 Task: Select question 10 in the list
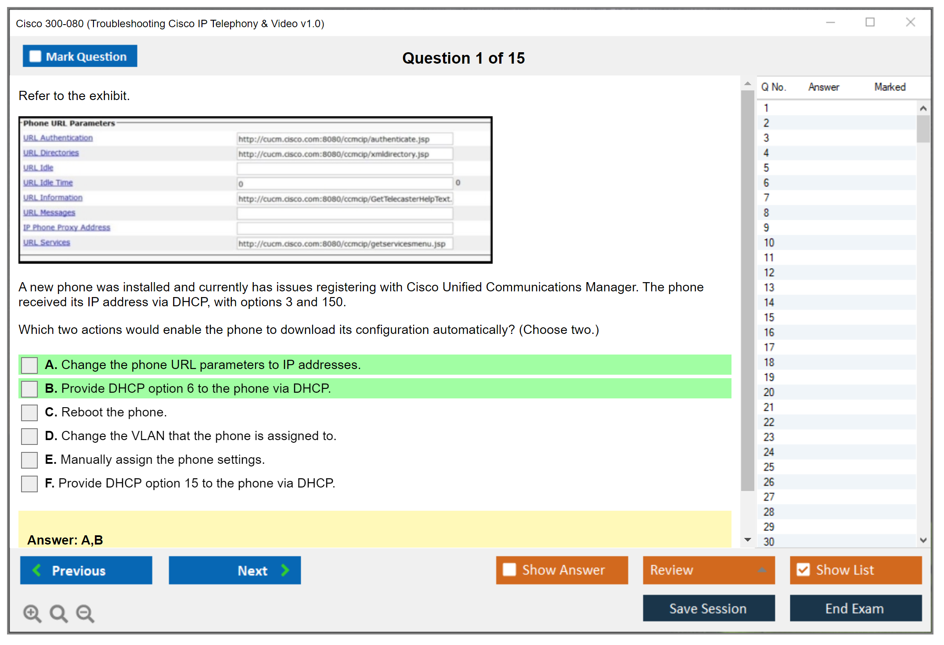click(769, 243)
